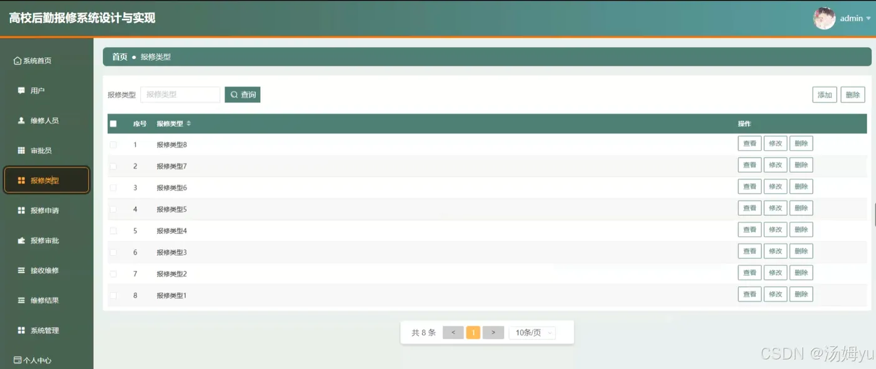876x369 pixels.
Task: Click 查看 for 报修类型8
Action: [x=750, y=143]
